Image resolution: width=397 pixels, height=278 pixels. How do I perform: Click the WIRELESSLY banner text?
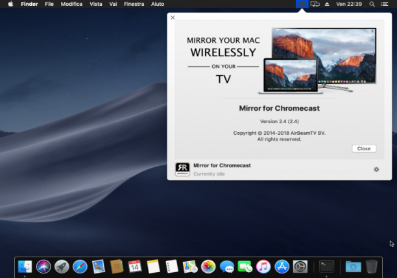[223, 52]
